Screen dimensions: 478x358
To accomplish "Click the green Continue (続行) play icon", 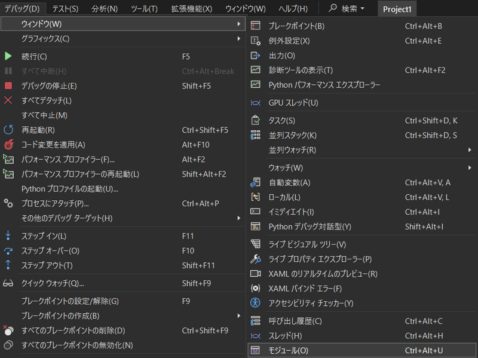I will click(8, 56).
